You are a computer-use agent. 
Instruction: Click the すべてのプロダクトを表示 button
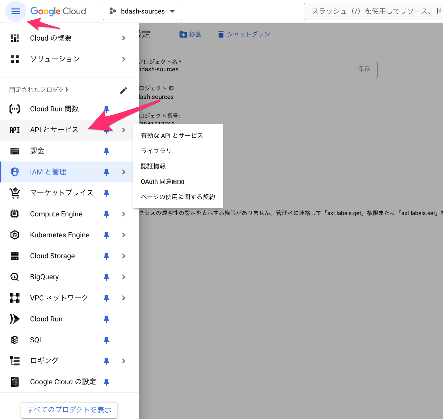tap(69, 410)
